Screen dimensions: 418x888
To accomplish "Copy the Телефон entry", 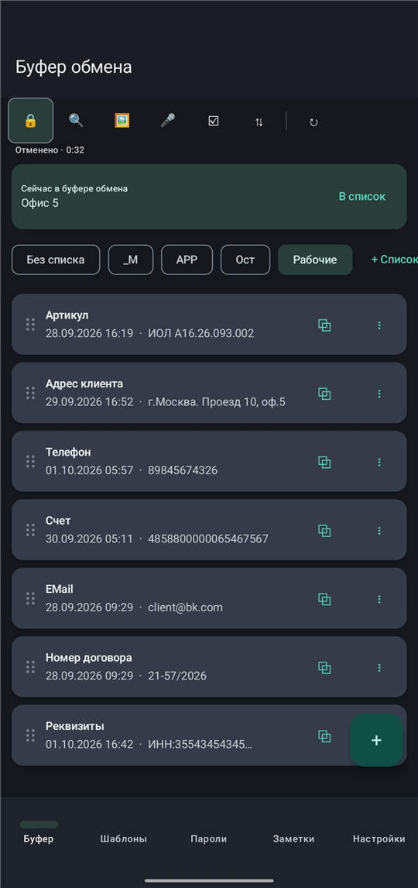I will (x=324, y=462).
